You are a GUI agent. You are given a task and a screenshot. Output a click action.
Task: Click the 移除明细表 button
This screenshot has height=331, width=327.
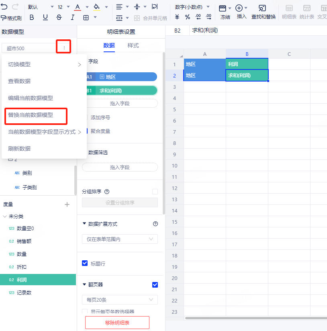117,323
